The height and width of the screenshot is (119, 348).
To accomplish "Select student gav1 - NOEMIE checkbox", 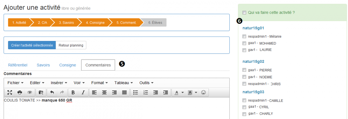I will click(244, 77).
